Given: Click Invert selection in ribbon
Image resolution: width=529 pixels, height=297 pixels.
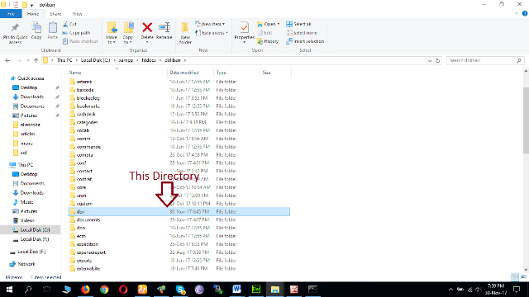Looking at the screenshot, I should click(305, 41).
